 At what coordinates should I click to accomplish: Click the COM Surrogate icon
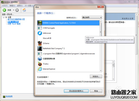click(x=40, y=28)
